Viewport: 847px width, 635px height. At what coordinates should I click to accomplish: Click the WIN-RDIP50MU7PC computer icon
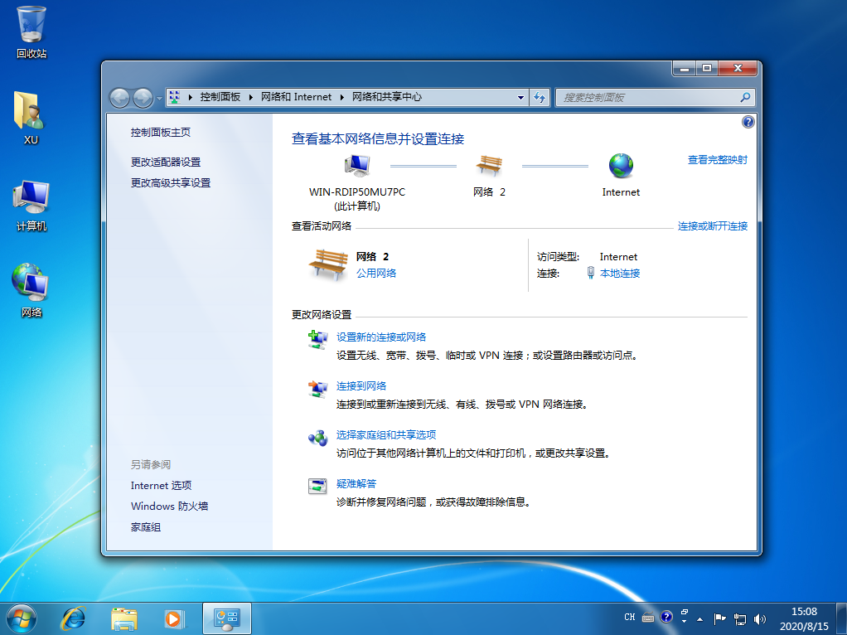coord(356,163)
